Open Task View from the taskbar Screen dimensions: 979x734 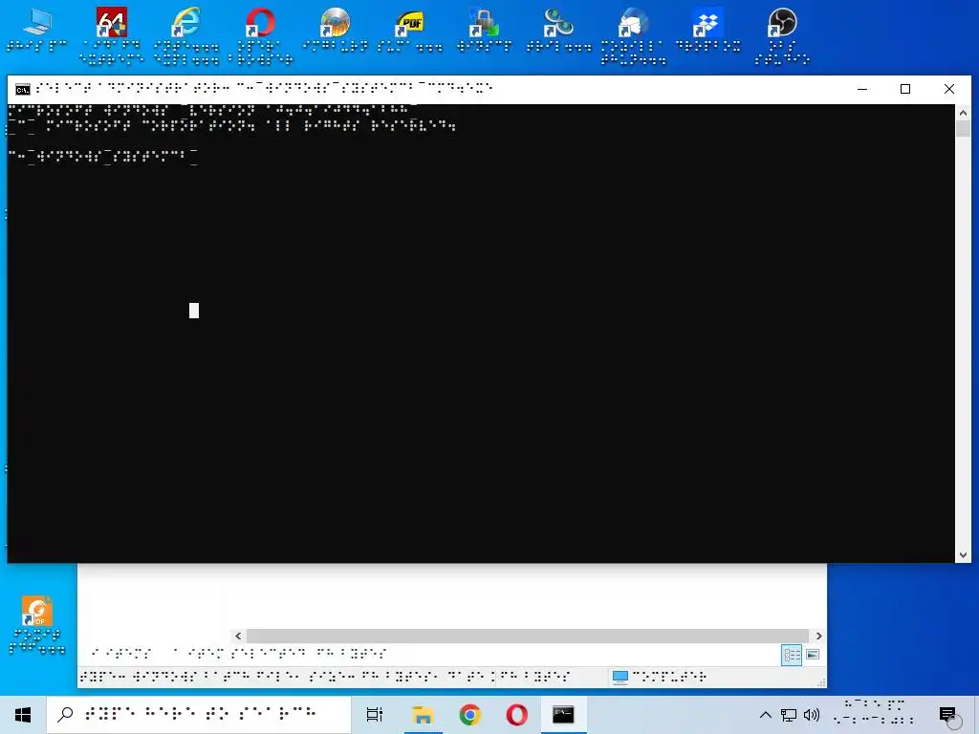[375, 715]
